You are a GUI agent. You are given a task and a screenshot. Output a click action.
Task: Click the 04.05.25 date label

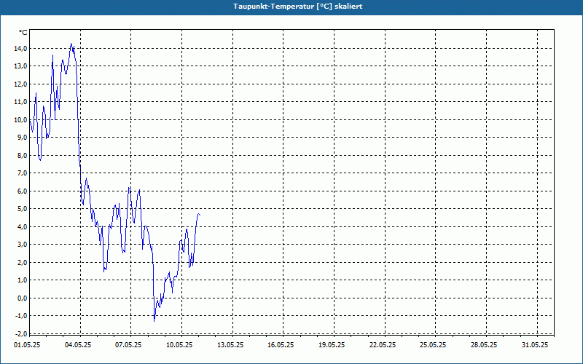pos(78,345)
